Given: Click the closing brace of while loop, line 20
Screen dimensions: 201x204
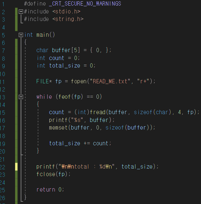Looking at the screenshot, I should (x=38, y=151).
